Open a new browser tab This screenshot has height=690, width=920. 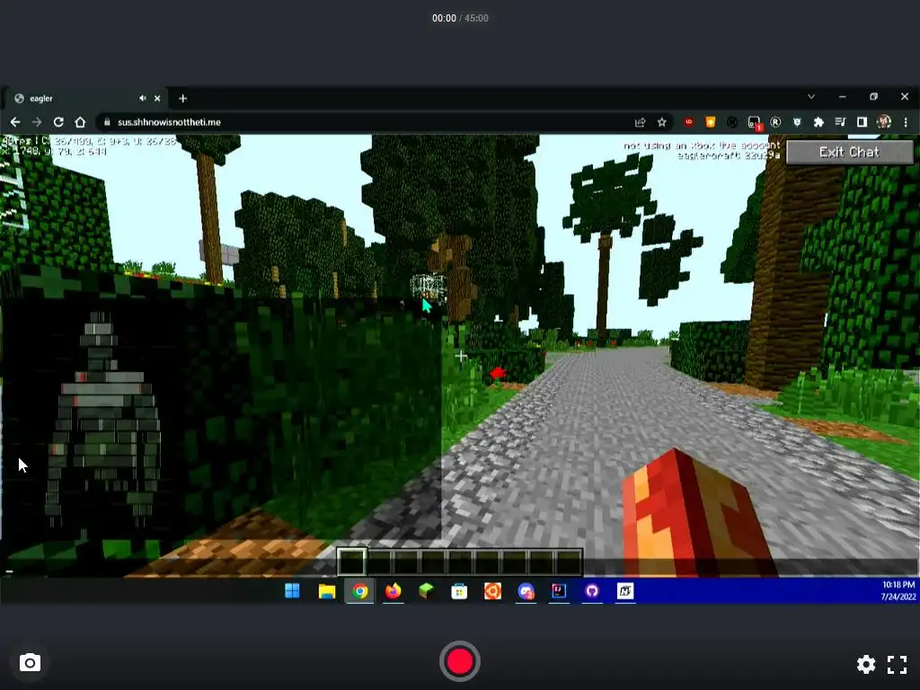182,99
